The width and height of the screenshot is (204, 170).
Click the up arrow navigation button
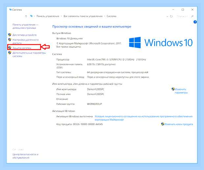26,16
